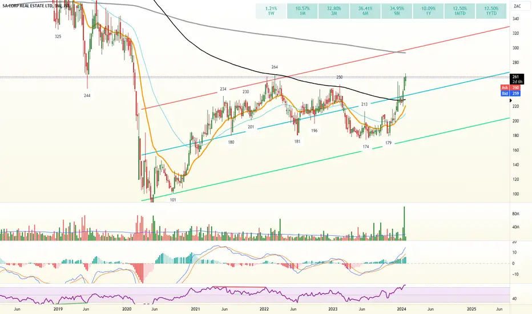Select the 1W performance box showing 1.21%
The width and height of the screenshot is (532, 314).
tap(271, 11)
